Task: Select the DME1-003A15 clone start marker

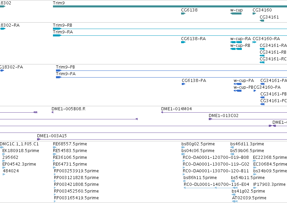Action: click(x=39, y=139)
